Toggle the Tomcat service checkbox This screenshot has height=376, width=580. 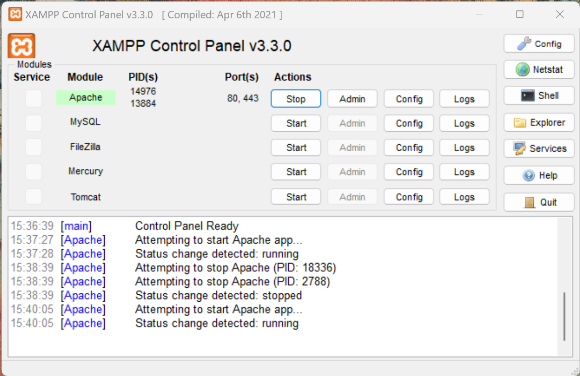tap(34, 197)
